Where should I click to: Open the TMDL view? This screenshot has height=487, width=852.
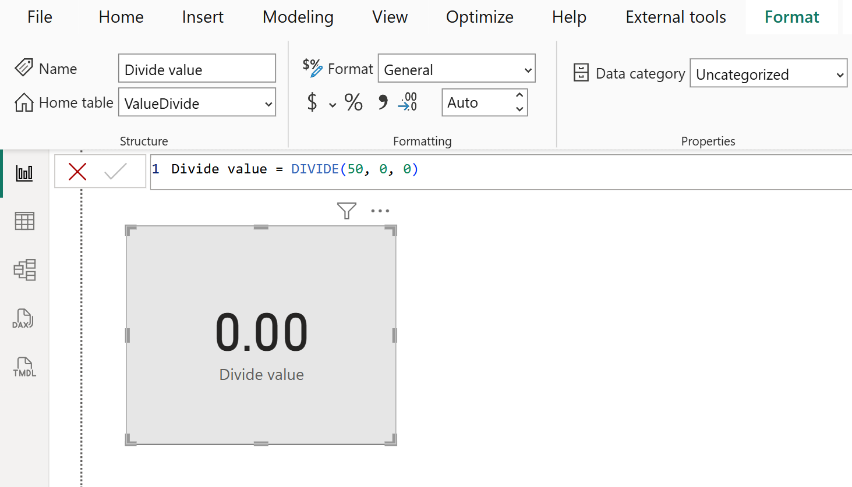(x=24, y=367)
